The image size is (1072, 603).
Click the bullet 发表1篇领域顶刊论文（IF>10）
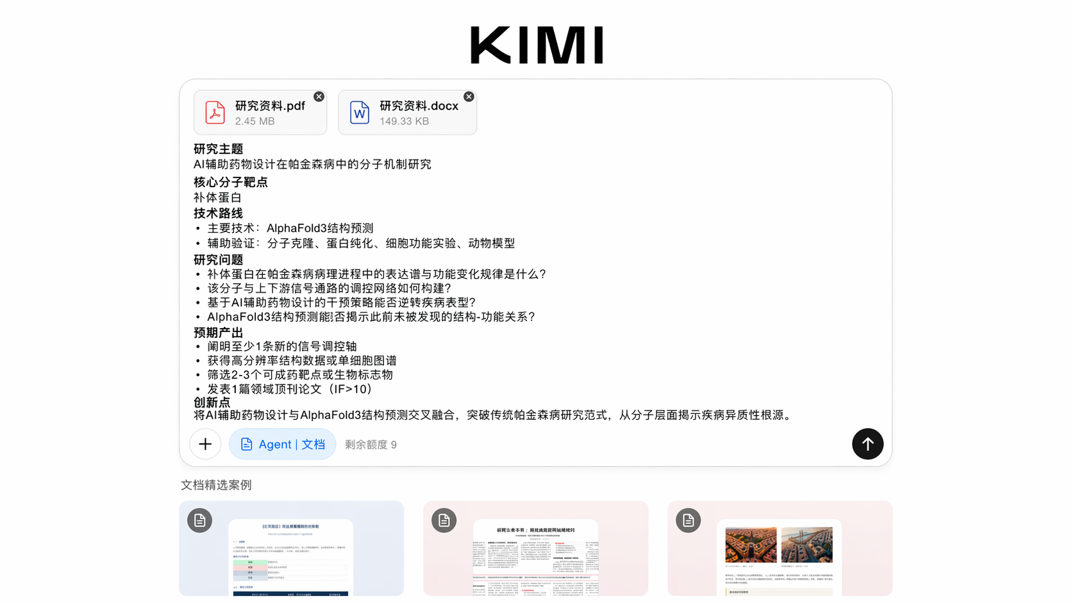tap(290, 389)
